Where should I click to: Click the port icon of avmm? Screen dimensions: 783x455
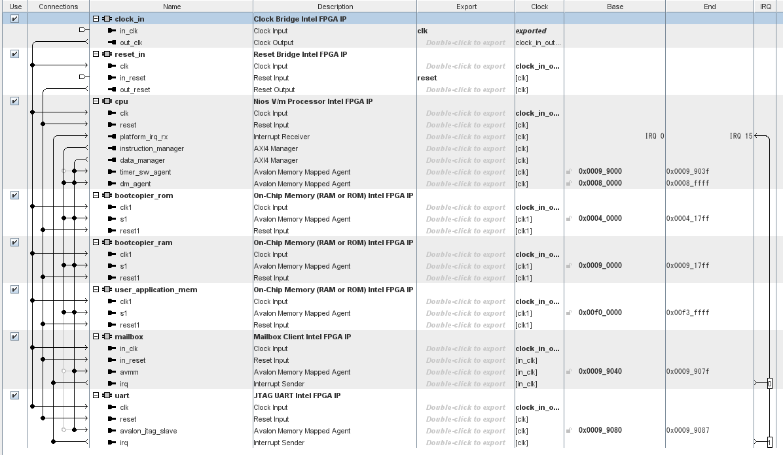[113, 372]
